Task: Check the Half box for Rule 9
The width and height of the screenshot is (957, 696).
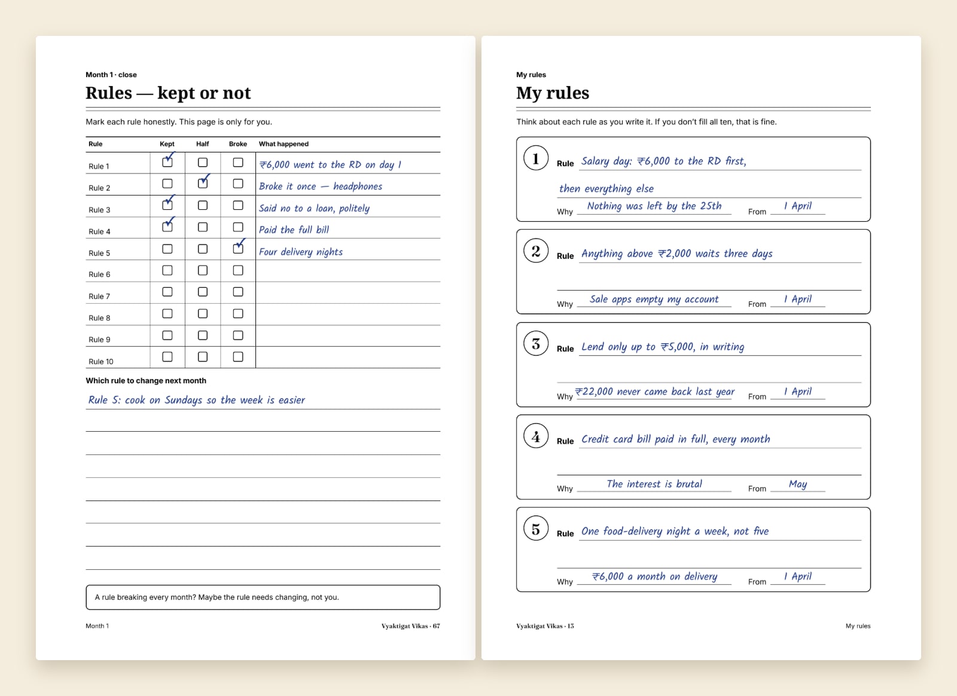Action: [203, 335]
